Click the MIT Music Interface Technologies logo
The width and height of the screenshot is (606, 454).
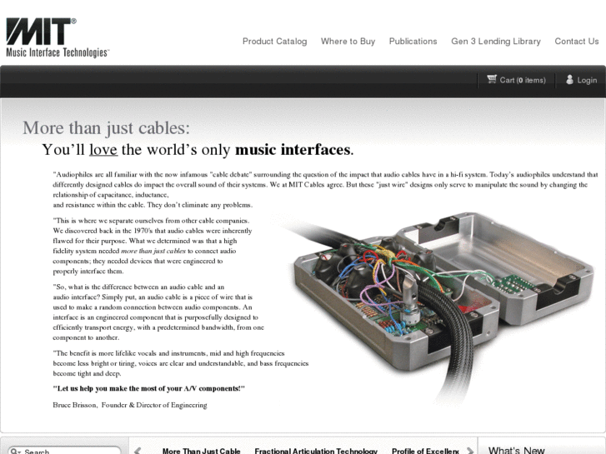(x=58, y=37)
